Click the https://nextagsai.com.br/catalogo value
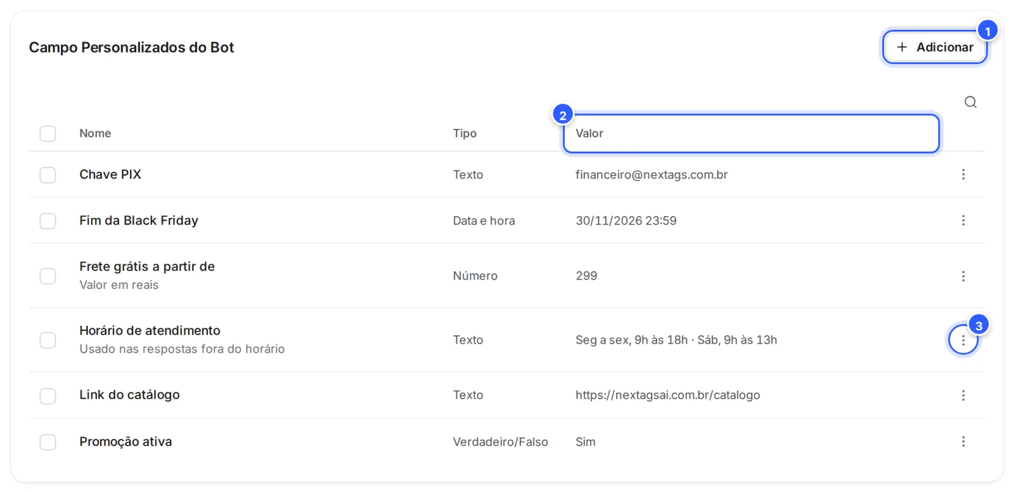 [668, 395]
